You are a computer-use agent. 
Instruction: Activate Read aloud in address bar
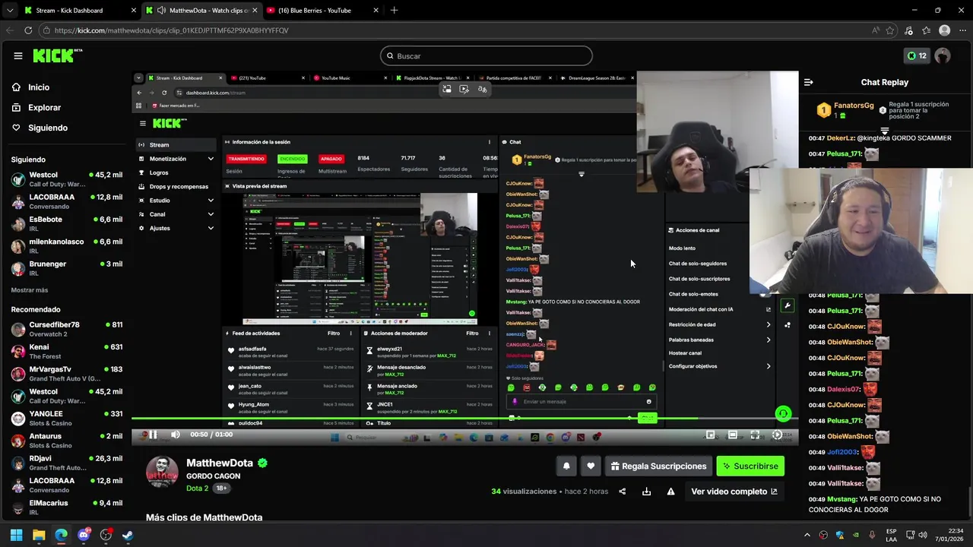click(876, 30)
